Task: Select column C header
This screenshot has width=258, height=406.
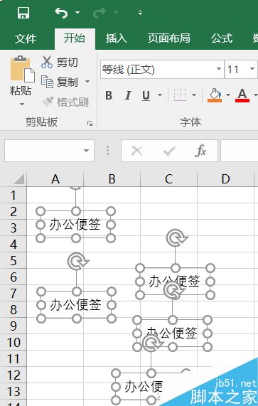Action: [168, 178]
